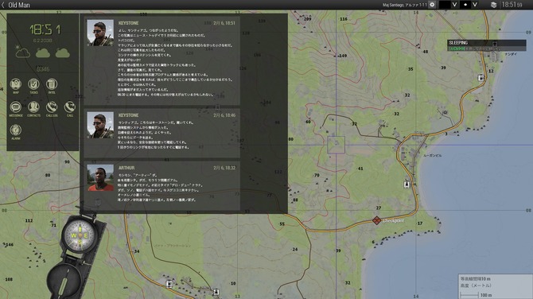Open the INTEL app icon
Image resolution: width=533 pixels, height=299 pixels.
pos(52,84)
